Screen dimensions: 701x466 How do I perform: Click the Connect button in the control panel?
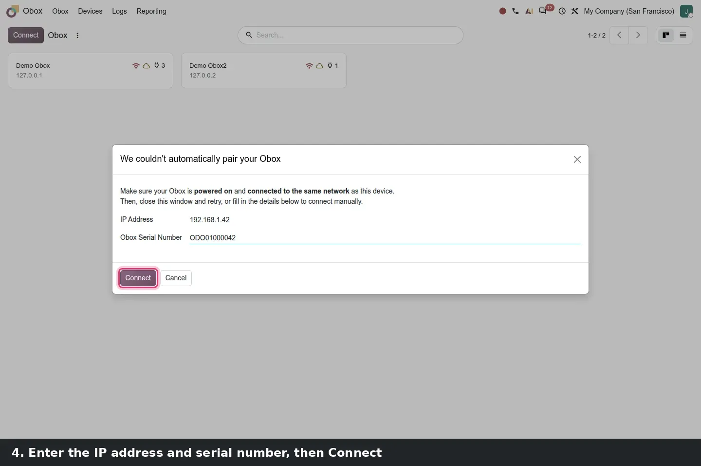click(x=26, y=35)
